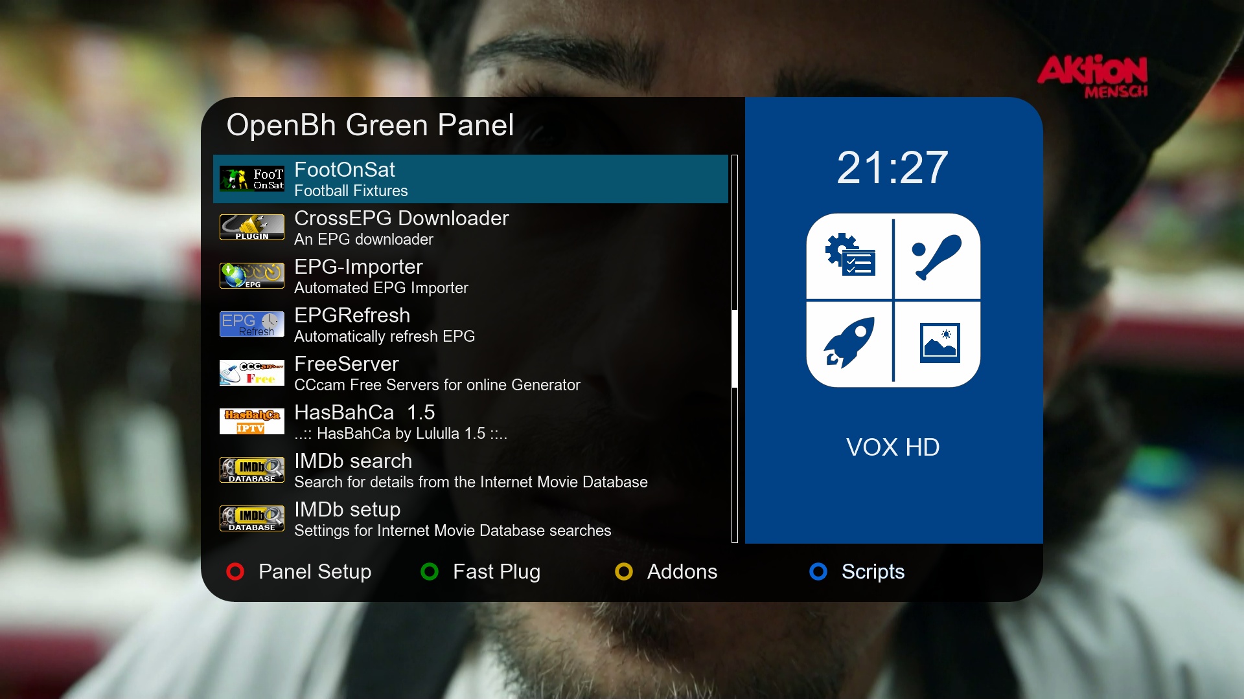The image size is (1244, 699).
Task: Click the FreeServer CCcam icon
Action: (252, 373)
